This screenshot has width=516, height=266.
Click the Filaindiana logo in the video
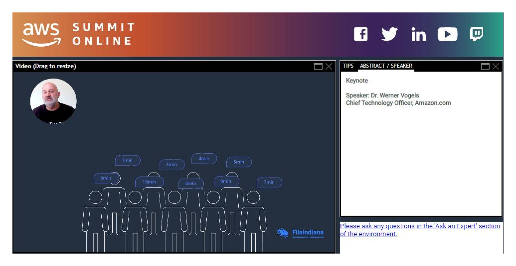(300, 233)
